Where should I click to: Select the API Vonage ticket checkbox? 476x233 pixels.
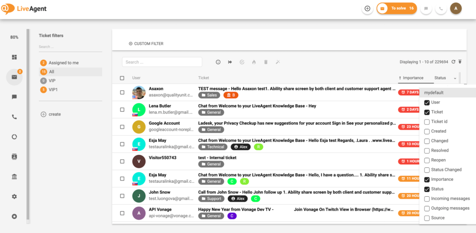pos(122,213)
